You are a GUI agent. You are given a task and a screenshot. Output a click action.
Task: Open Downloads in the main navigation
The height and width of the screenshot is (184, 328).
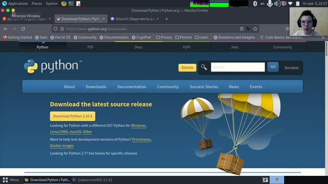(96, 86)
